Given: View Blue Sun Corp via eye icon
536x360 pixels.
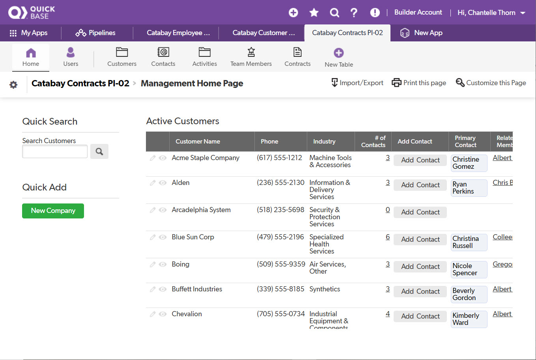Looking at the screenshot, I should pyautogui.click(x=162, y=237).
